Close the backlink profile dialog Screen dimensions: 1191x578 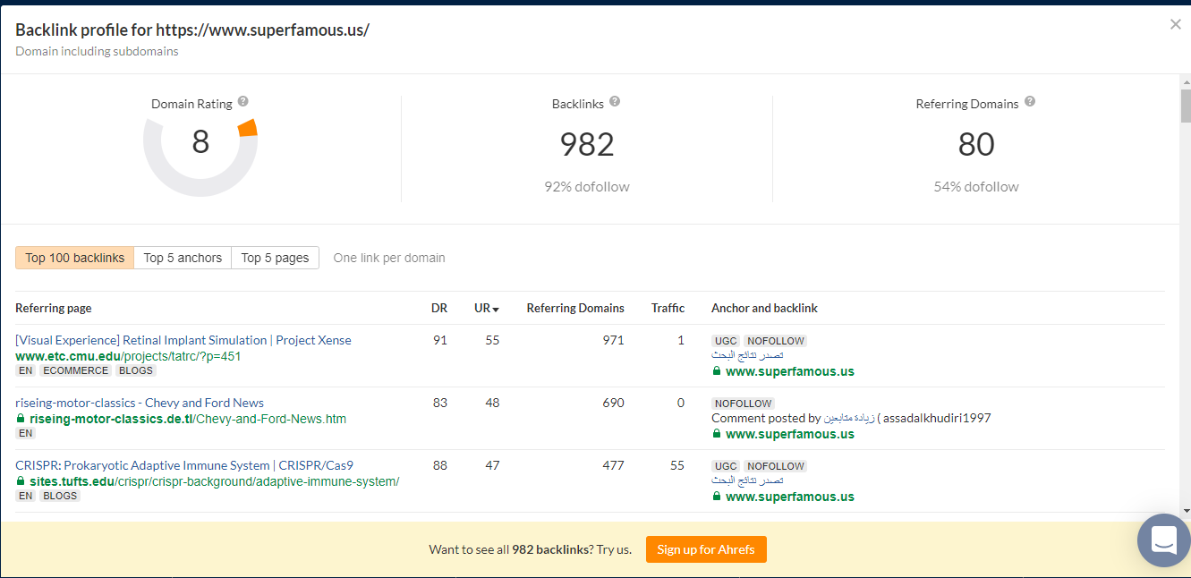[1176, 24]
